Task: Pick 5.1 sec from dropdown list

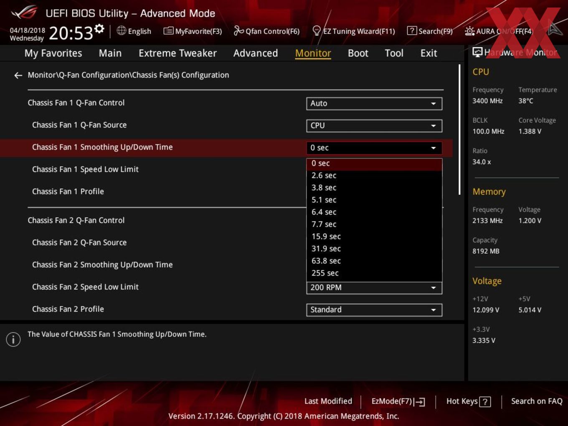Action: (374, 200)
